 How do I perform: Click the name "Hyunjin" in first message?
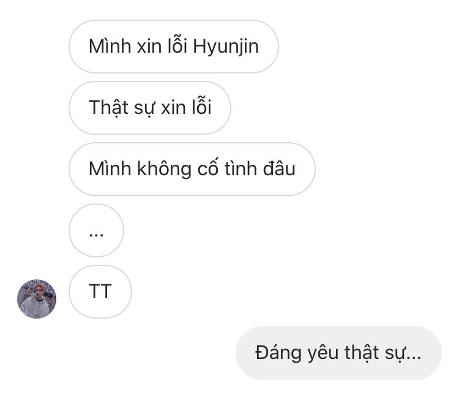226,47
